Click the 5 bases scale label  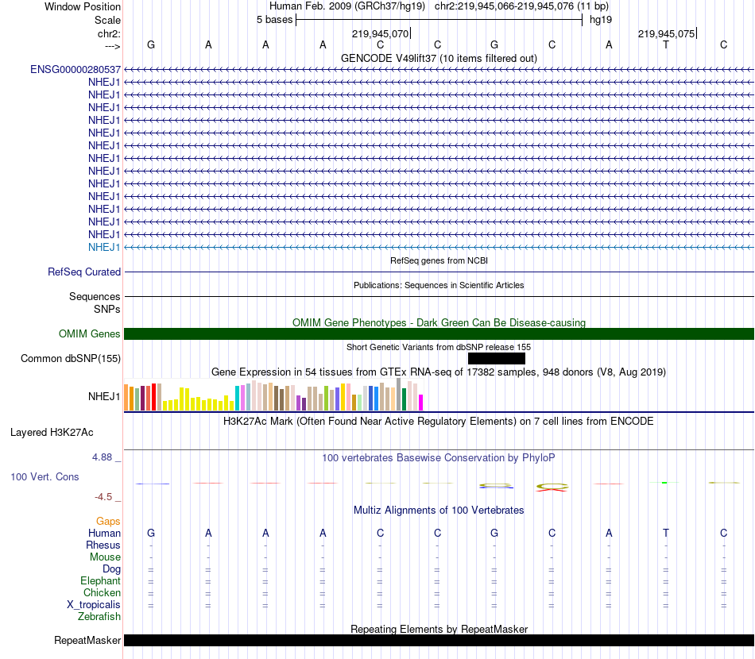point(274,20)
